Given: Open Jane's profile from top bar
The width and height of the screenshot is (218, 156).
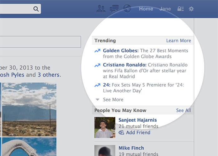Looking at the screenshot, I should [165, 9].
